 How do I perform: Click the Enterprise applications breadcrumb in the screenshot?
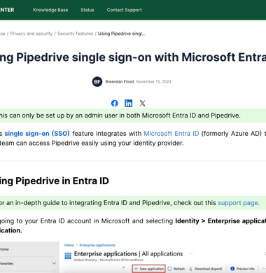97,245
